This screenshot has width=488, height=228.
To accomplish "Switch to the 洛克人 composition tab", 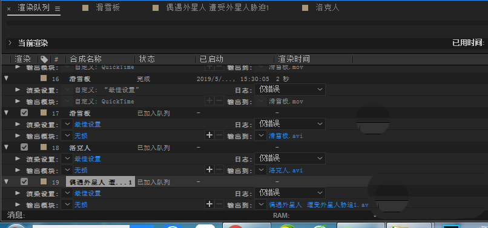I will (327, 8).
